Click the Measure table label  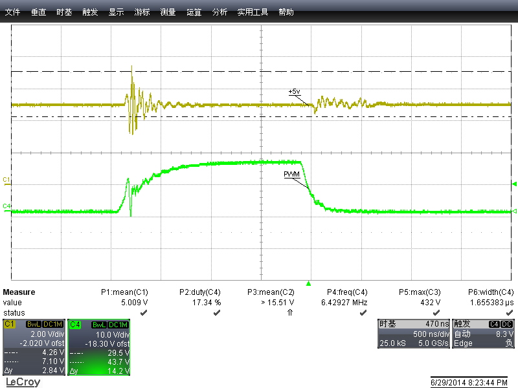coord(19,292)
